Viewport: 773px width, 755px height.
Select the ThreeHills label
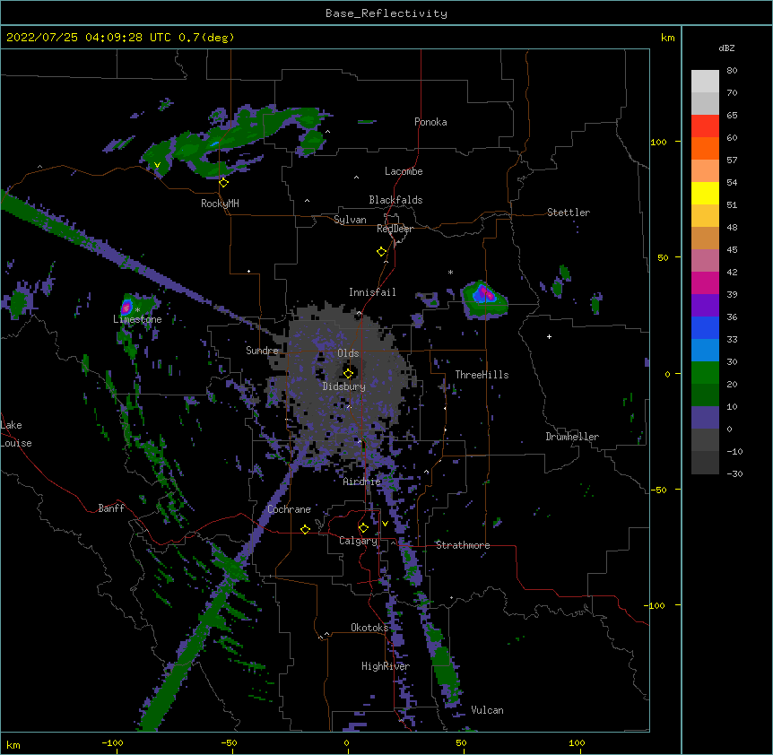(482, 375)
